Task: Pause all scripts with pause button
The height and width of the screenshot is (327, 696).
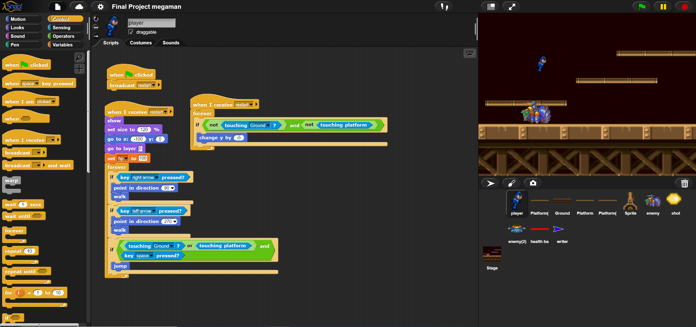Action: 663,7
